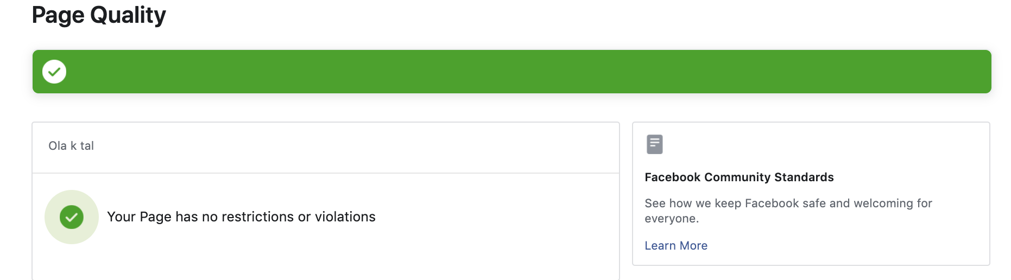Click the green checkmark beside no restrictions message
The image size is (1011, 280).
coord(72,217)
